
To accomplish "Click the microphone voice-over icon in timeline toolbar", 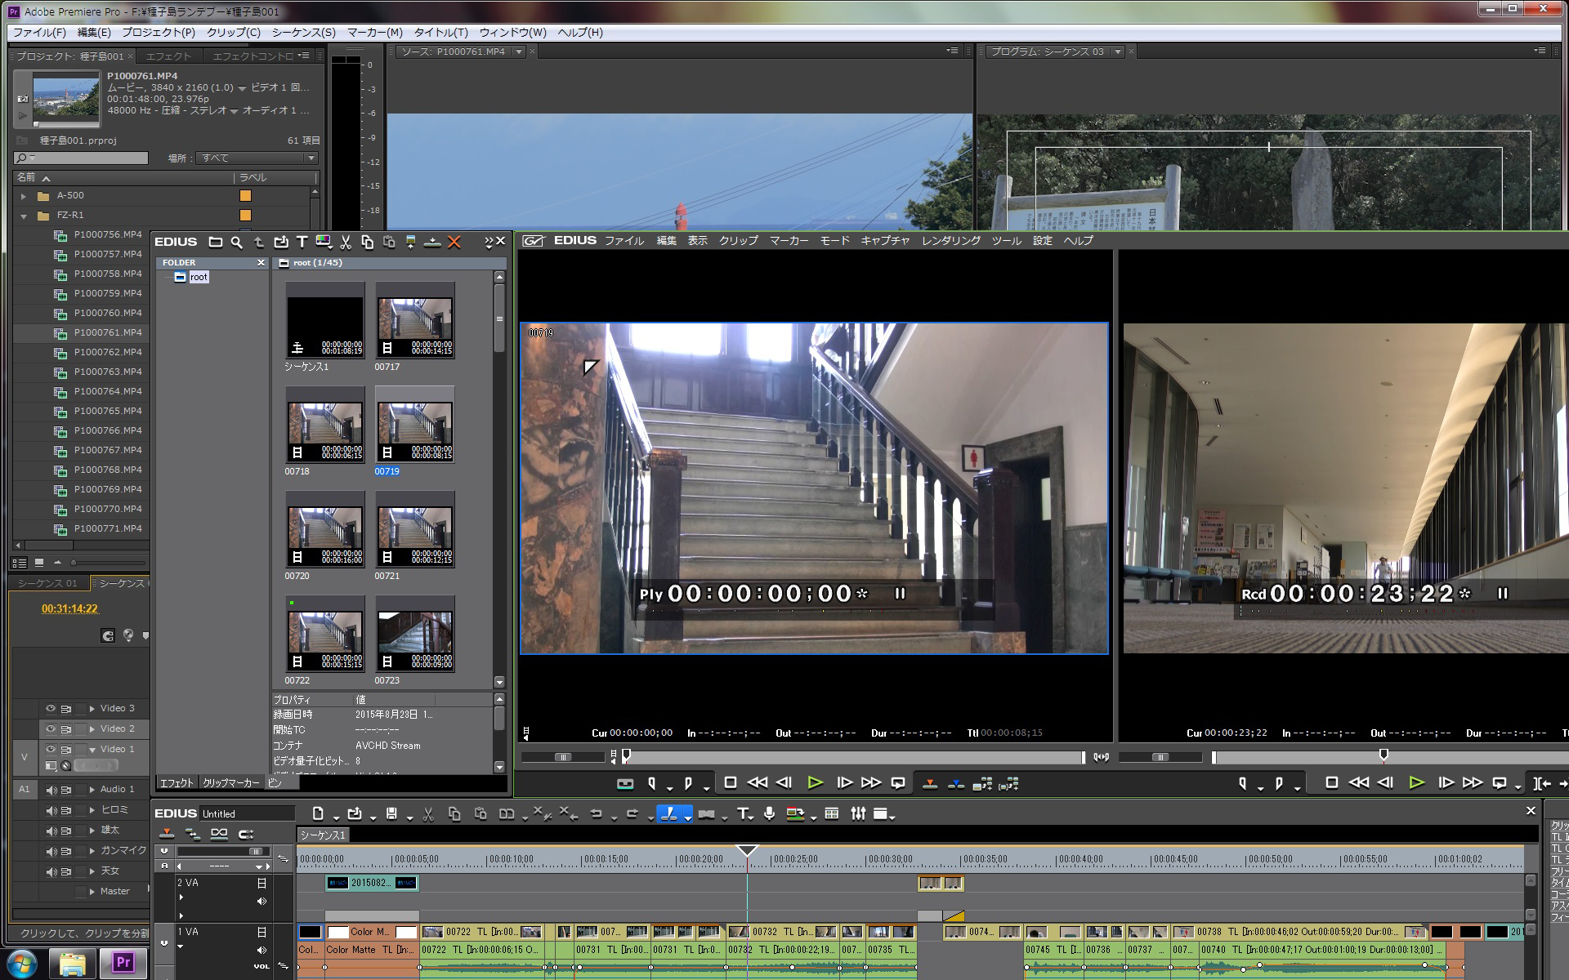I will click(769, 813).
